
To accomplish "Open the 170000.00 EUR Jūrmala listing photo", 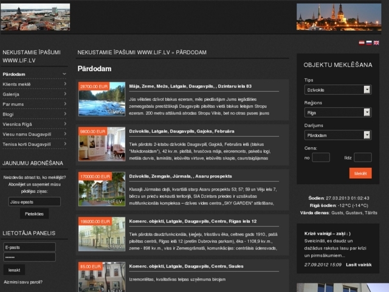I will (102, 189).
